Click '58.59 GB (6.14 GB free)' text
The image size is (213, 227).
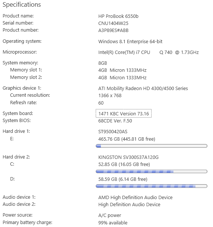123,179
